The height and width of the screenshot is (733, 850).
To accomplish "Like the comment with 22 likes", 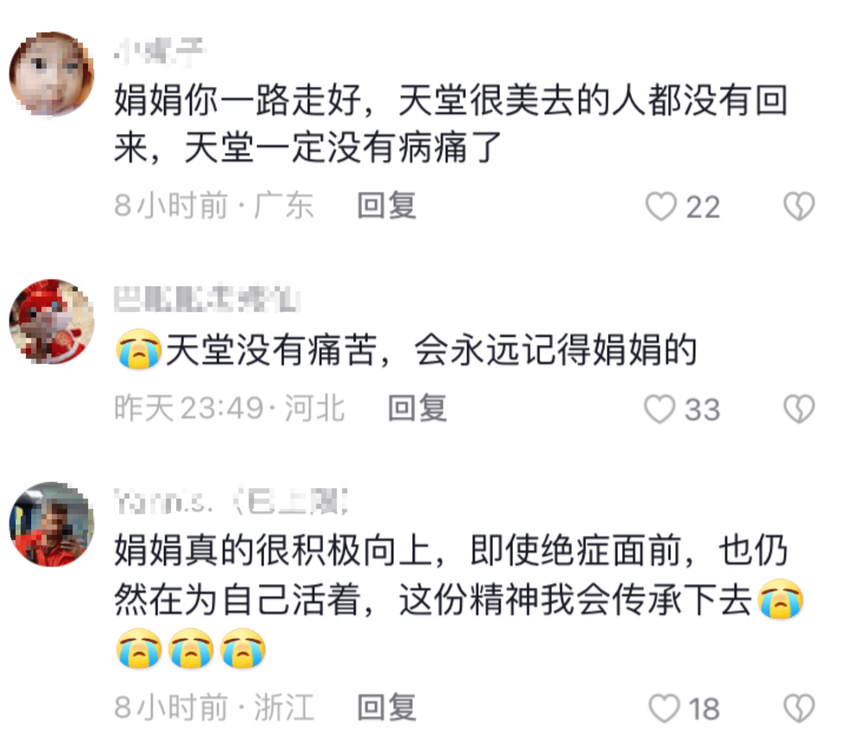I will 661,207.
